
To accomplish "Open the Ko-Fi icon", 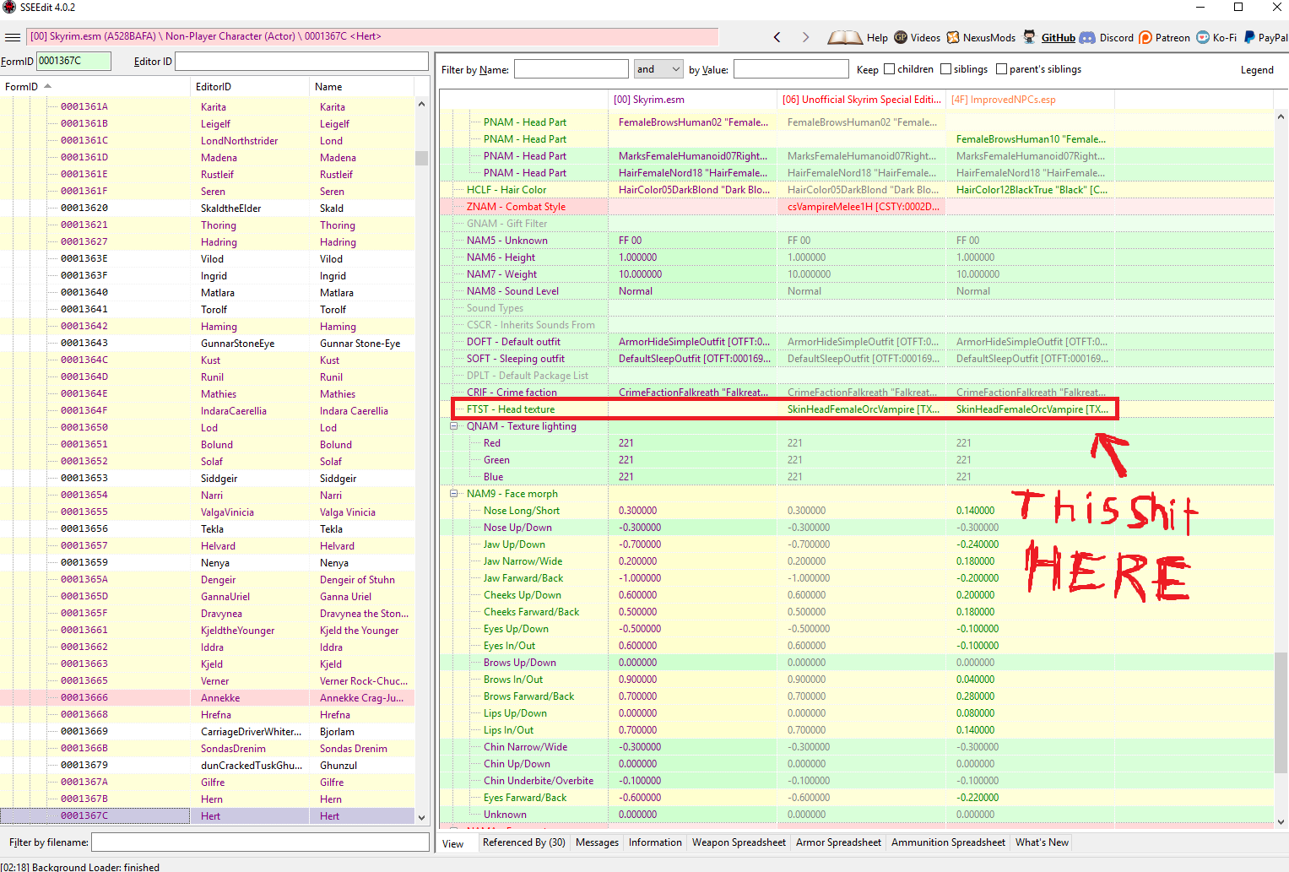I will tap(1203, 37).
